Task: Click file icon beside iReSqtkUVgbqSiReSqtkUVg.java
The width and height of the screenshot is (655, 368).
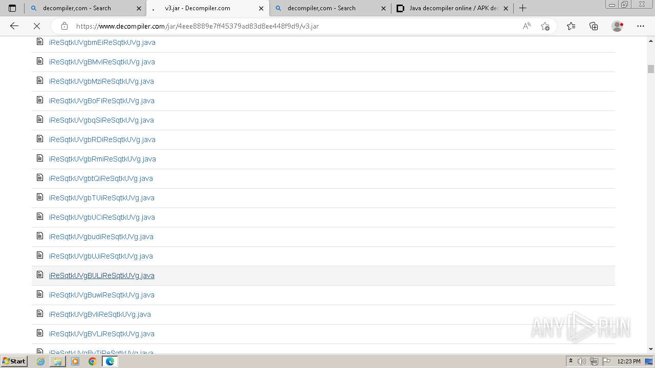Action: tap(40, 120)
